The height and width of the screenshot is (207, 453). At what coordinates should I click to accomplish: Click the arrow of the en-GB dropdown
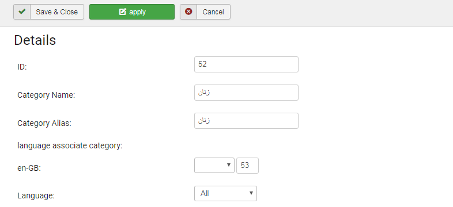(229, 165)
